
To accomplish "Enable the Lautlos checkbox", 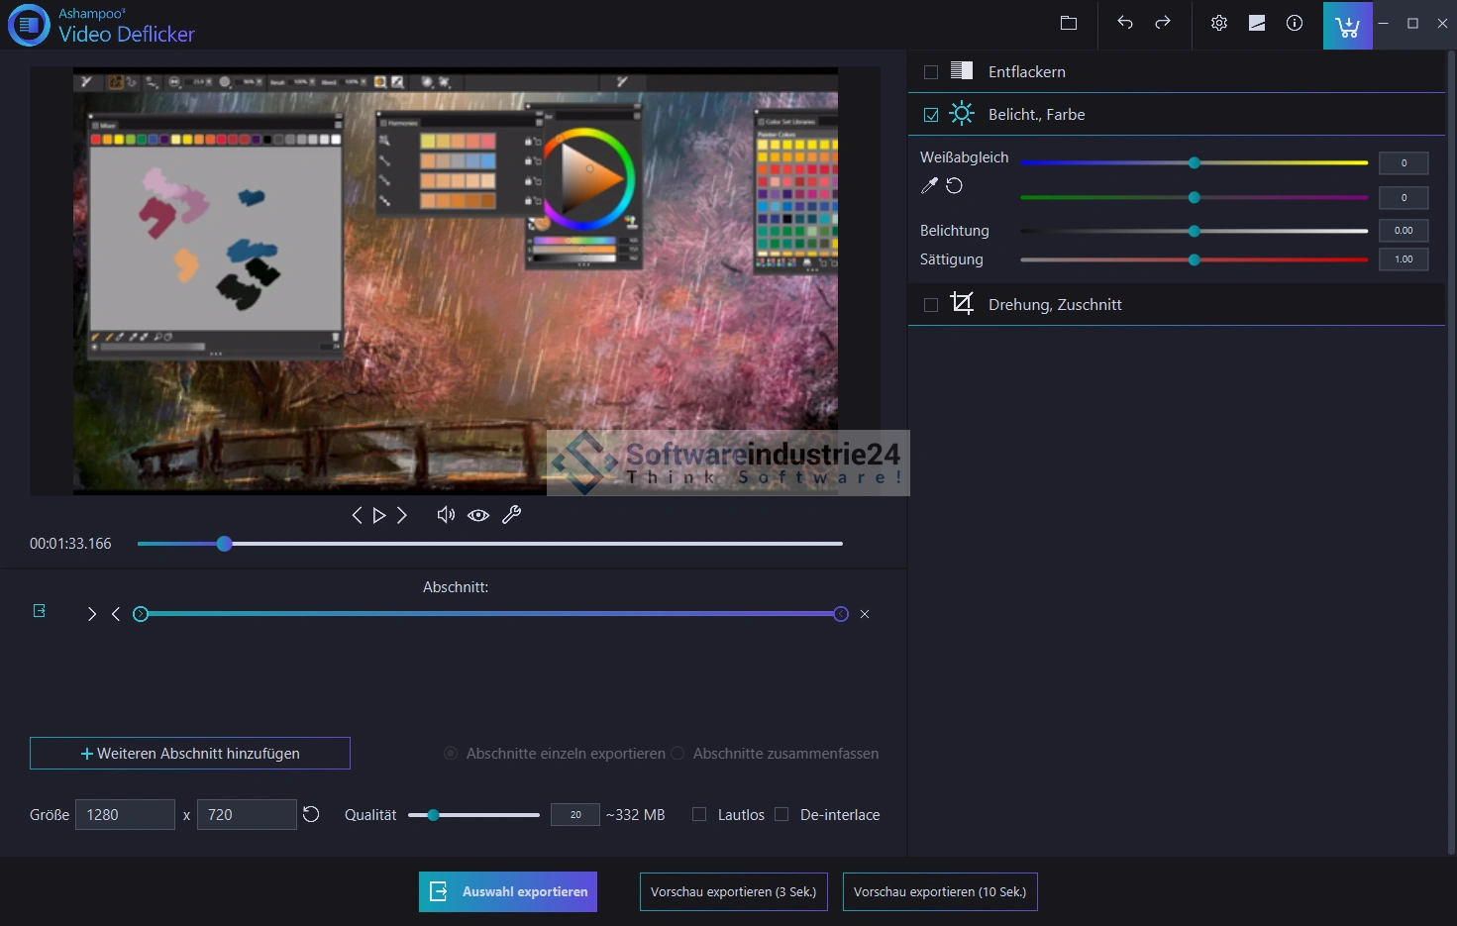I will click(x=699, y=814).
